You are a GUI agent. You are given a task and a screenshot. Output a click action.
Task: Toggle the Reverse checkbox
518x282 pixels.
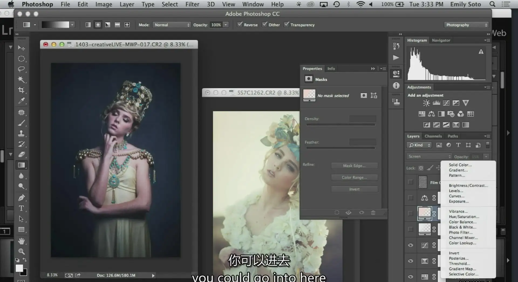pos(239,25)
